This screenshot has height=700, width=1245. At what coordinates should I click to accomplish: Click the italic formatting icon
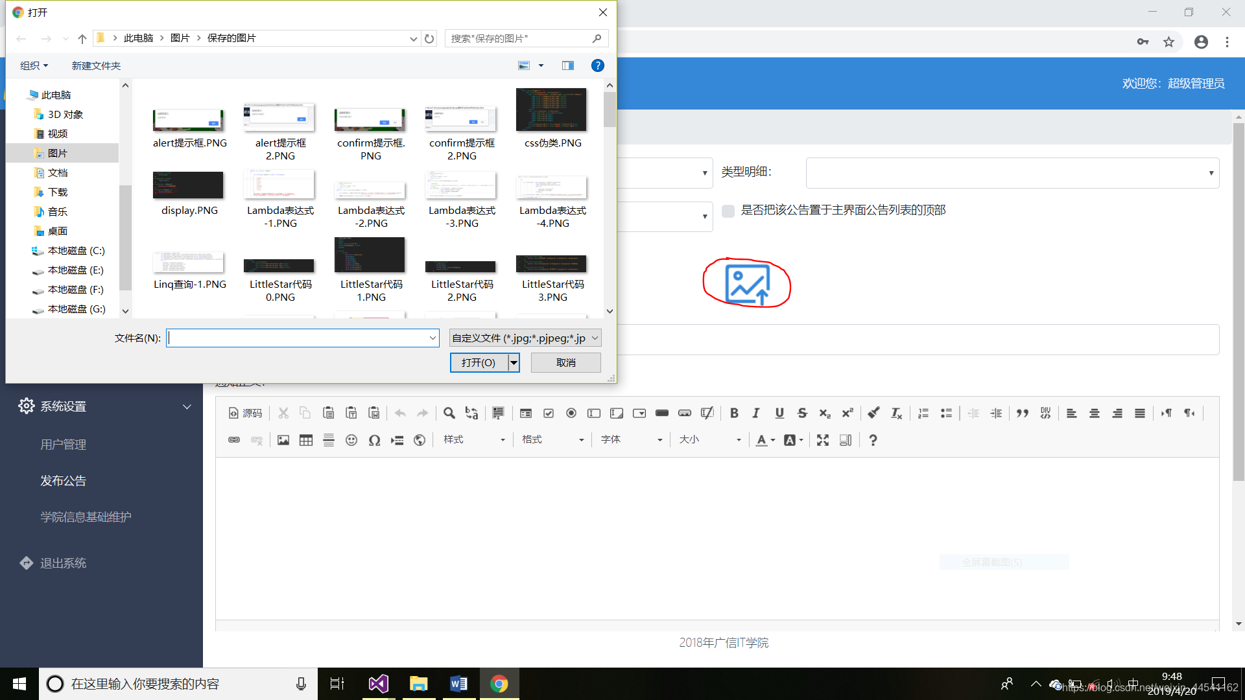click(756, 414)
